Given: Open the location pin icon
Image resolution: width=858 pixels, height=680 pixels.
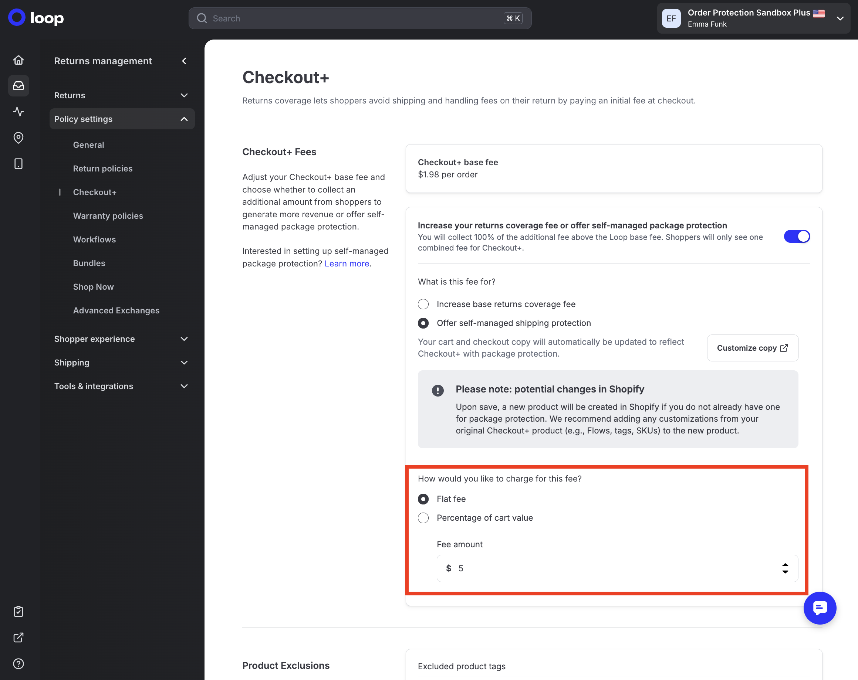Looking at the screenshot, I should tap(18, 137).
